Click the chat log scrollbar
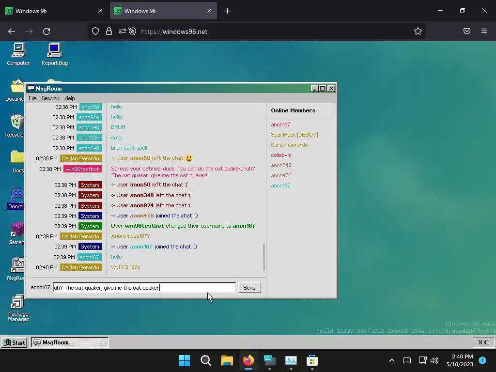The width and height of the screenshot is (496, 372). 264,257
